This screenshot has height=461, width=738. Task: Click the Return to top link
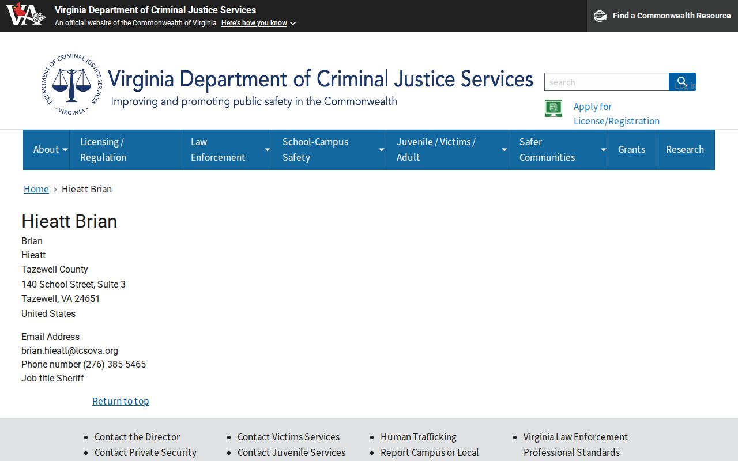tap(121, 401)
